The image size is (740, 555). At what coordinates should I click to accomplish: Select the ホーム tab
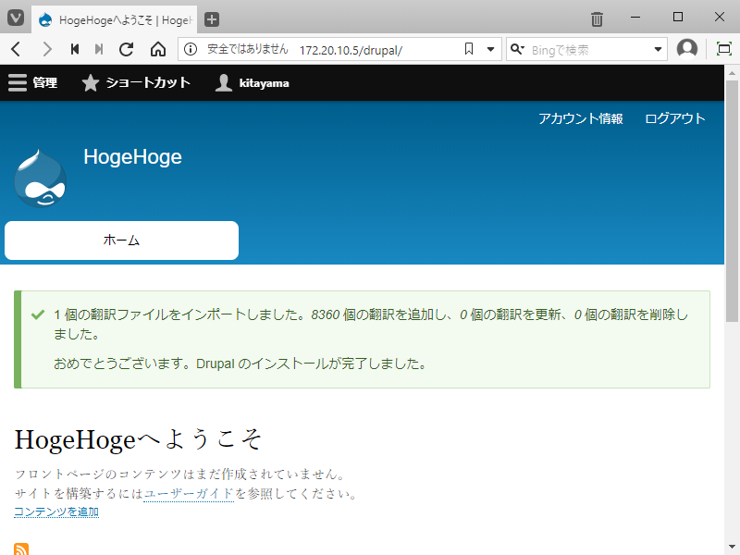pyautogui.click(x=121, y=240)
